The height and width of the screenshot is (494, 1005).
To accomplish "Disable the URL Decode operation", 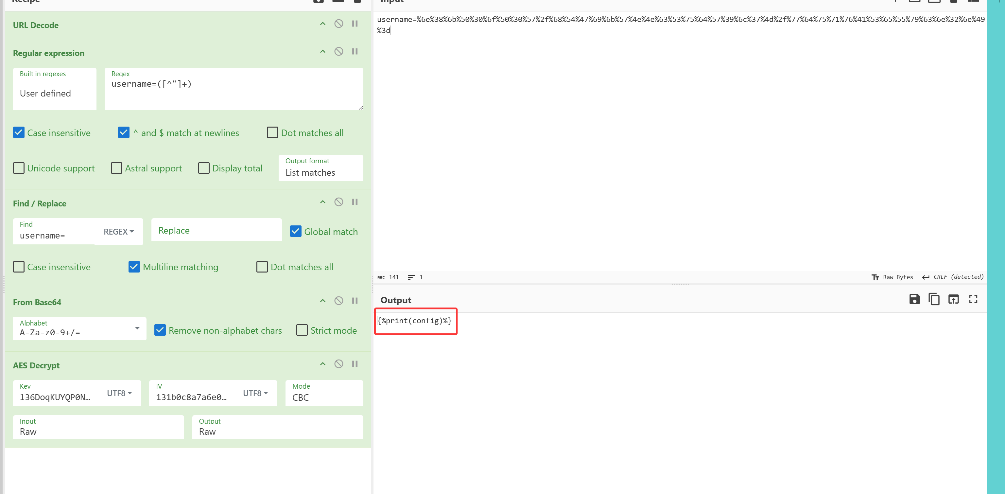I will (x=338, y=24).
